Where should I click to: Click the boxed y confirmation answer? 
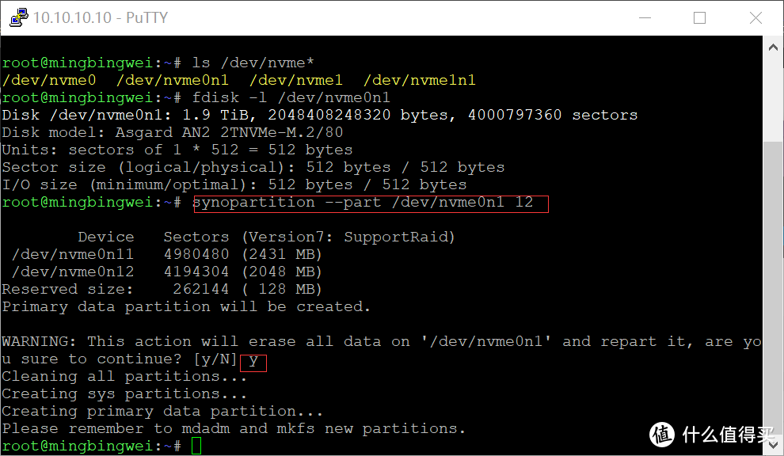click(x=253, y=359)
